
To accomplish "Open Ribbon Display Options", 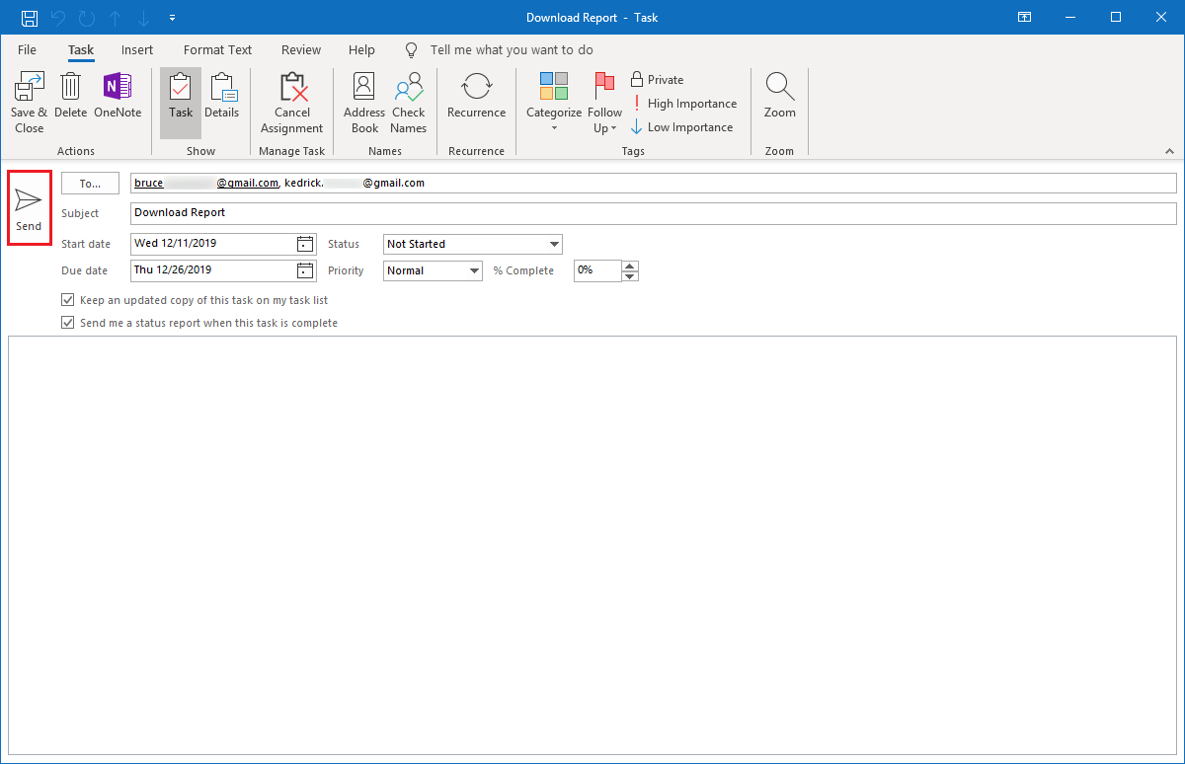I will [x=1025, y=18].
